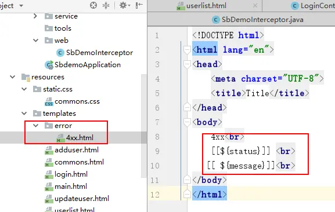This screenshot has width=335, height=212.
Task: Close the userlist.html tab
Action: coord(255,6)
